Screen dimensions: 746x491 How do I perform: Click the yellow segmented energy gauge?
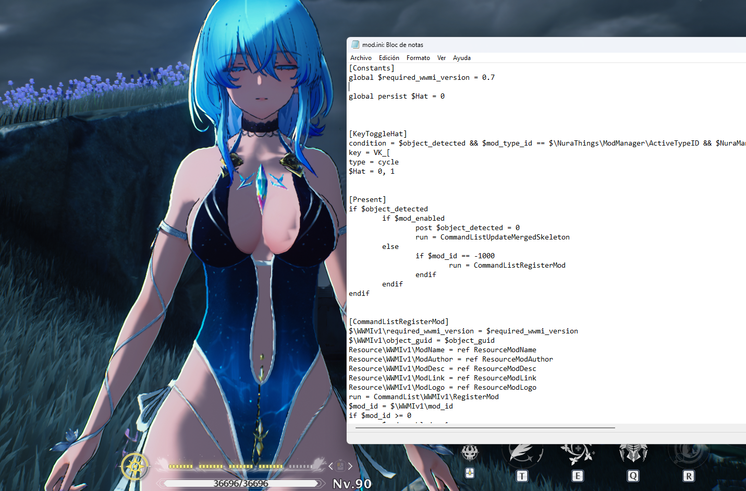pos(241,466)
